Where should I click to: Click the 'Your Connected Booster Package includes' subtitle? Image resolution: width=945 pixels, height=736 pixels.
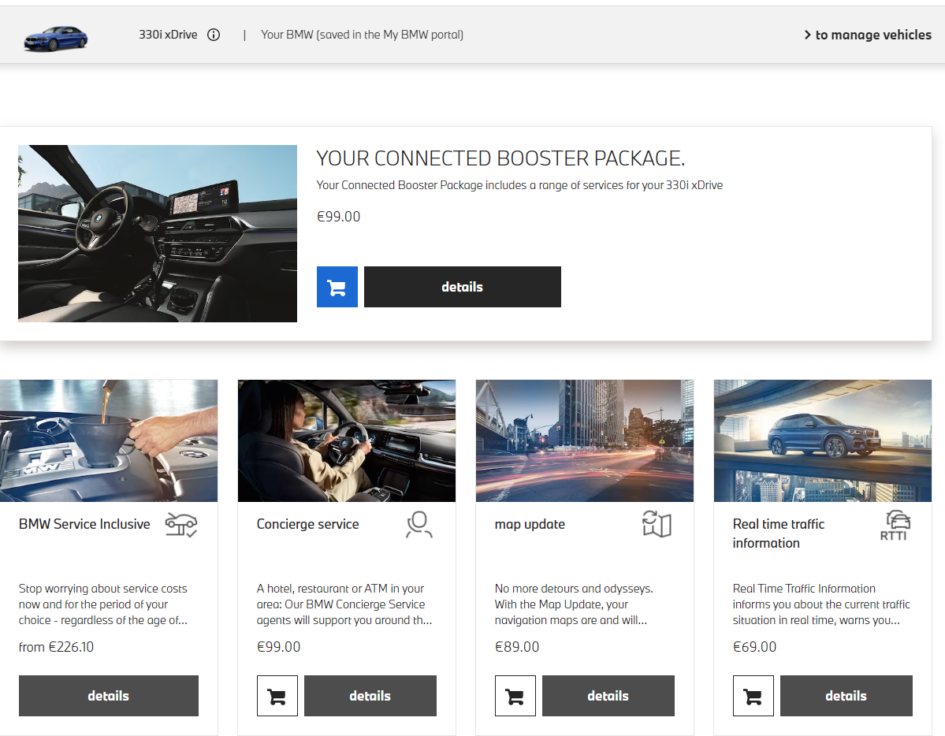[x=519, y=185]
